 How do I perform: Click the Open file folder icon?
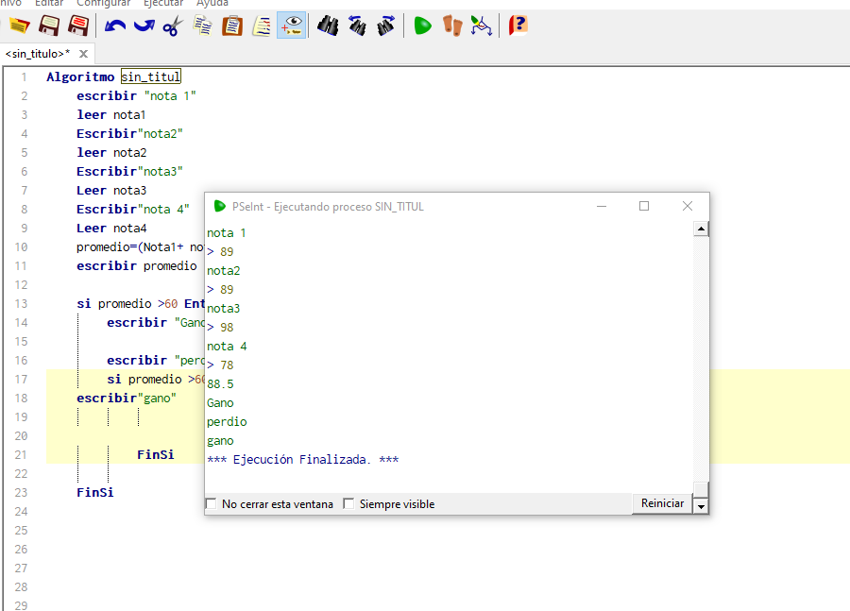(x=19, y=25)
